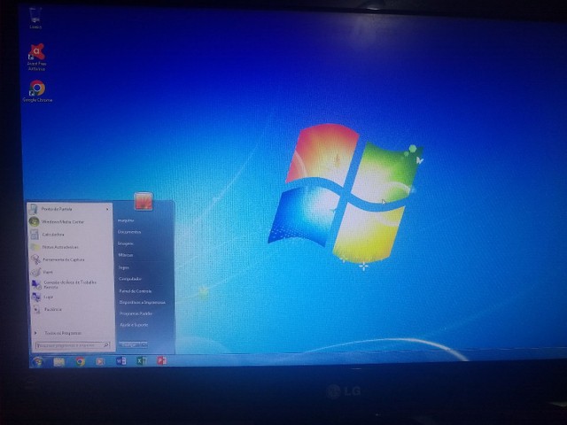Viewport: 567px width, 425px height.
Task: Launch Excel from the taskbar
Action: coord(142,360)
